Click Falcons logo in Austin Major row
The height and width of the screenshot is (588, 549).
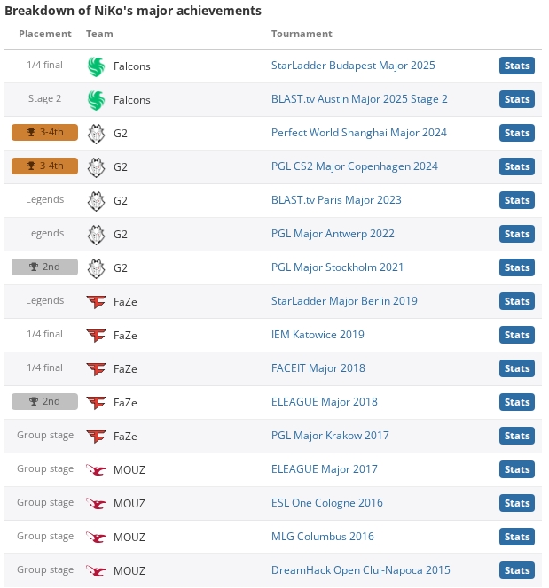click(96, 100)
